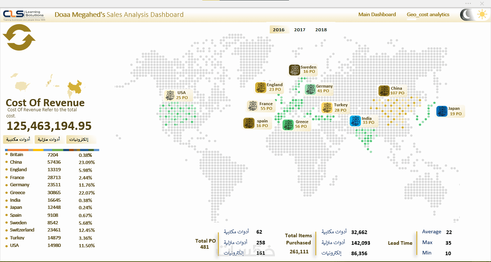The width and height of the screenshot is (491, 262).
Task: Click the China country icon on map
Action: point(384,91)
